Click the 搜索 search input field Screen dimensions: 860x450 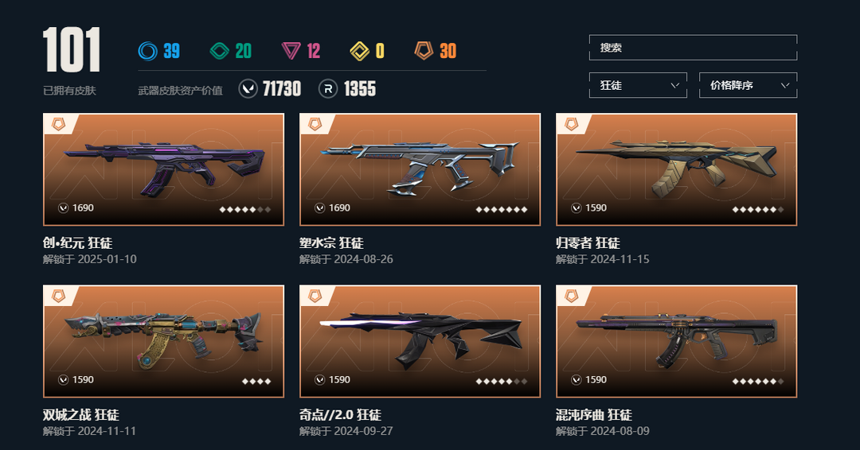[x=694, y=48]
